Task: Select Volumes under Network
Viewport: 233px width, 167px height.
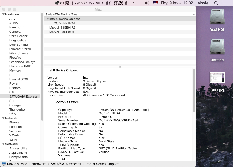Action: coord(15,131)
